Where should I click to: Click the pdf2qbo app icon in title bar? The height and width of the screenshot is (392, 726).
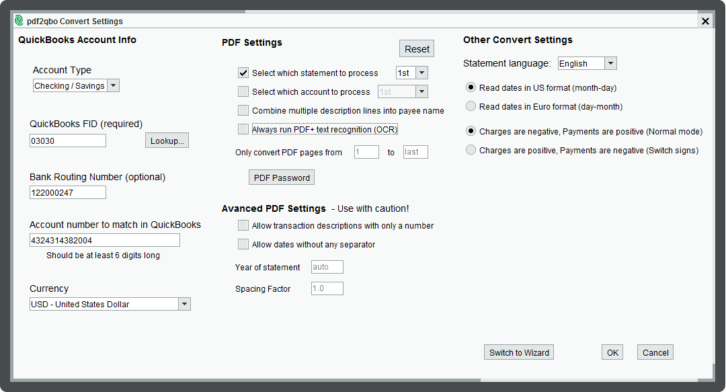point(19,21)
